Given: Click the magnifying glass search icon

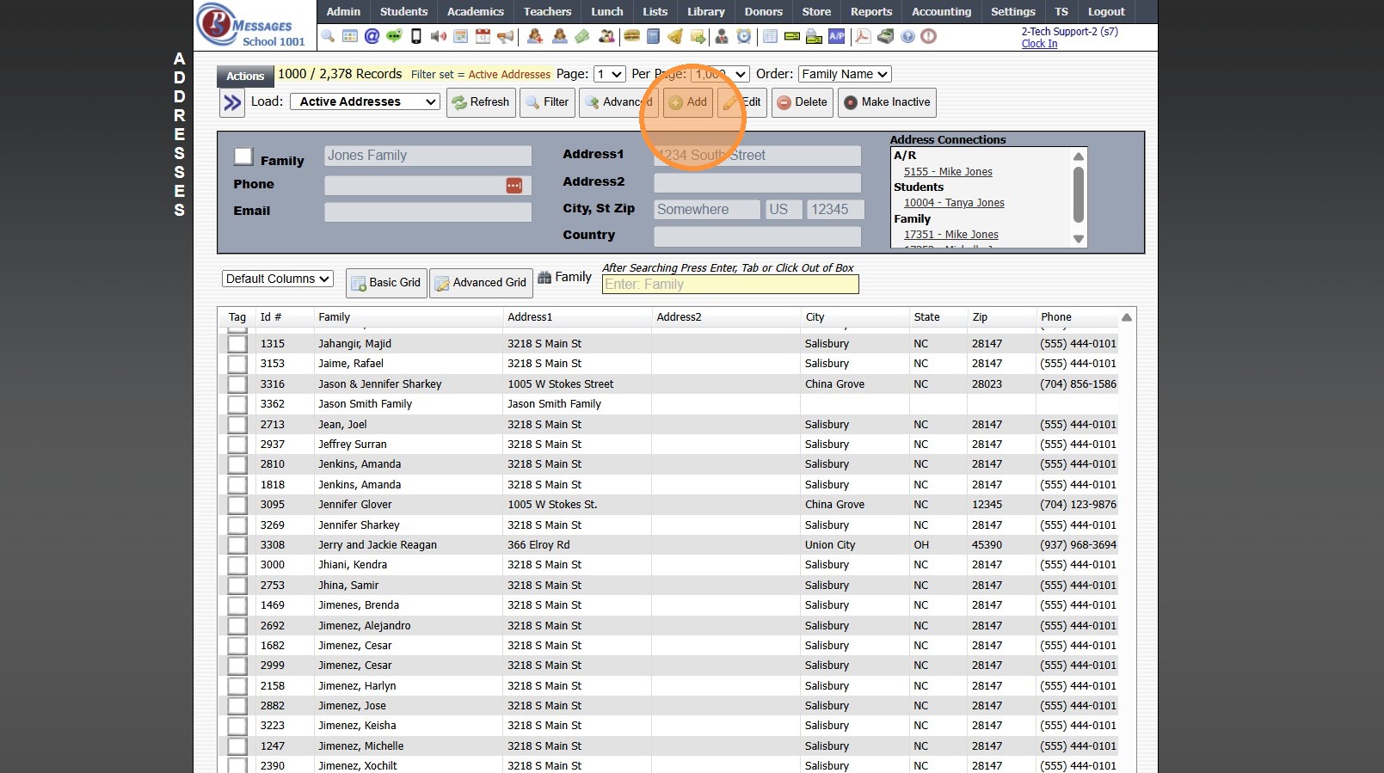Looking at the screenshot, I should pos(328,36).
